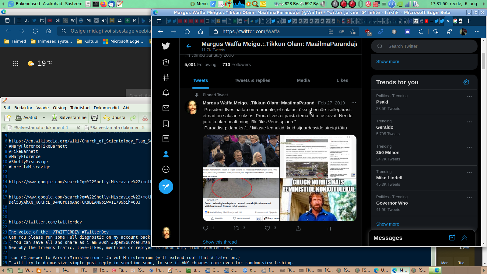Viewport: 487px width, 274px height.
Task: Open Twitter profile person icon
Action: (166, 154)
